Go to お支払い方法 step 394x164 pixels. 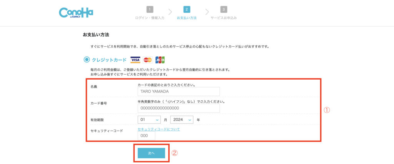pos(187,18)
